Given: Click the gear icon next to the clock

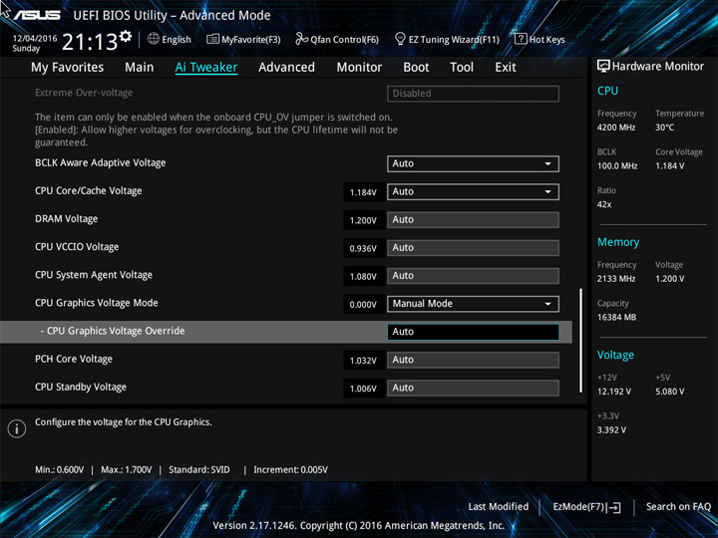Looking at the screenshot, I should pyautogui.click(x=125, y=36).
